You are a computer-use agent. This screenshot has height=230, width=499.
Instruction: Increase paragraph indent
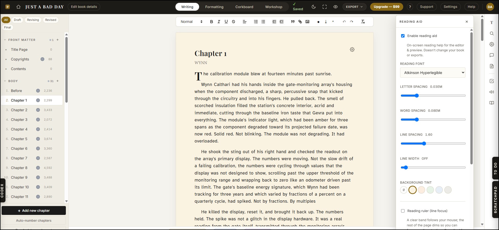pyautogui.click(x=282, y=22)
